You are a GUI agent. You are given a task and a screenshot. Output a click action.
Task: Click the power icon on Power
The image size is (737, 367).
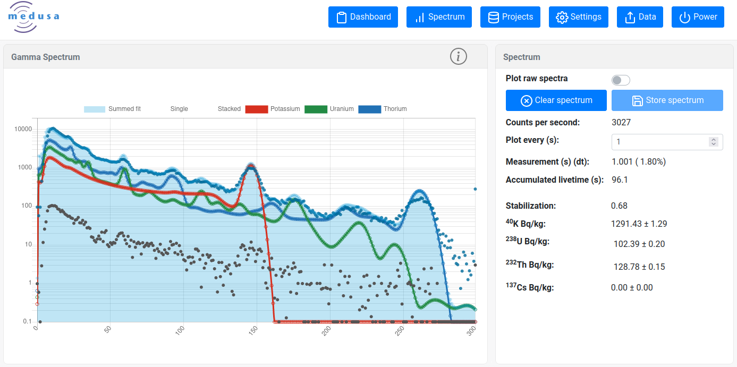[x=685, y=17]
